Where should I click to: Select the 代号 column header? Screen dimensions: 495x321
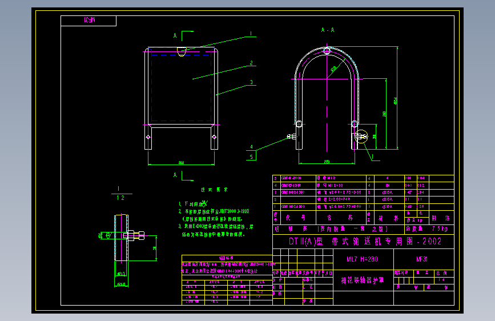coord(295,218)
